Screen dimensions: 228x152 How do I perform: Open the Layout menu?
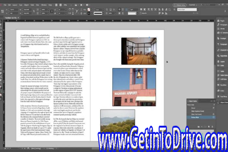pyautogui.click(x=15, y=5)
